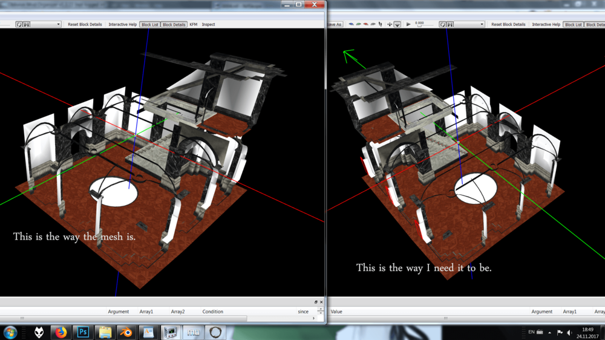The image size is (605, 340).
Task: Click screenshot/perspective icon in right window
Action: click(x=397, y=24)
